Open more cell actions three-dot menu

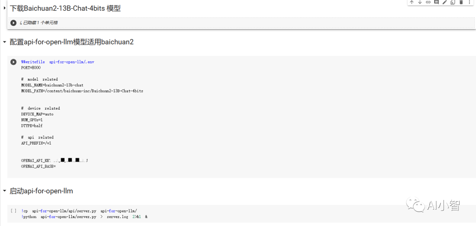(x=469, y=2)
